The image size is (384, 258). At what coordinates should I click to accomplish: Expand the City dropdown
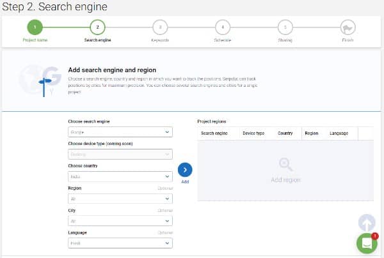(x=120, y=221)
